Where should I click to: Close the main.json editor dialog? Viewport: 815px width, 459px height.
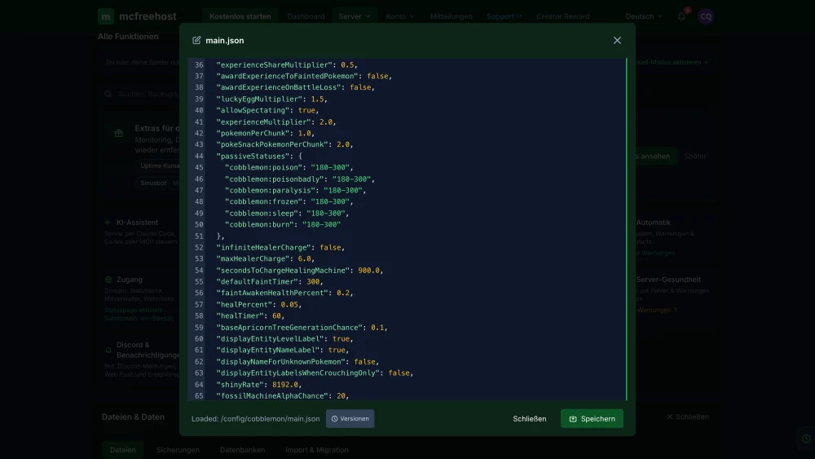pyautogui.click(x=617, y=41)
